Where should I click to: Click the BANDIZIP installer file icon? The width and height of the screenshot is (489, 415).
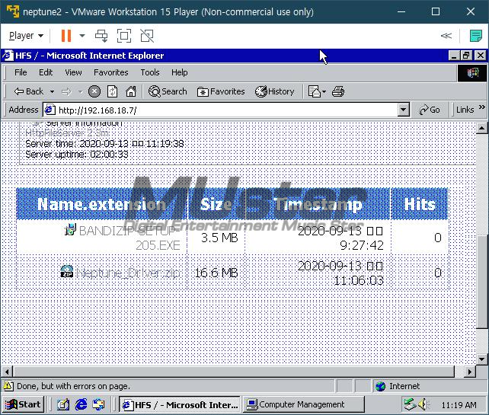(x=70, y=229)
